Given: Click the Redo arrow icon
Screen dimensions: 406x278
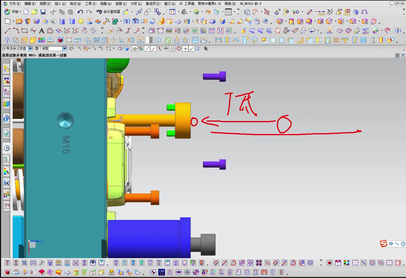Looking at the screenshot, I should pyautogui.click(x=89, y=12).
